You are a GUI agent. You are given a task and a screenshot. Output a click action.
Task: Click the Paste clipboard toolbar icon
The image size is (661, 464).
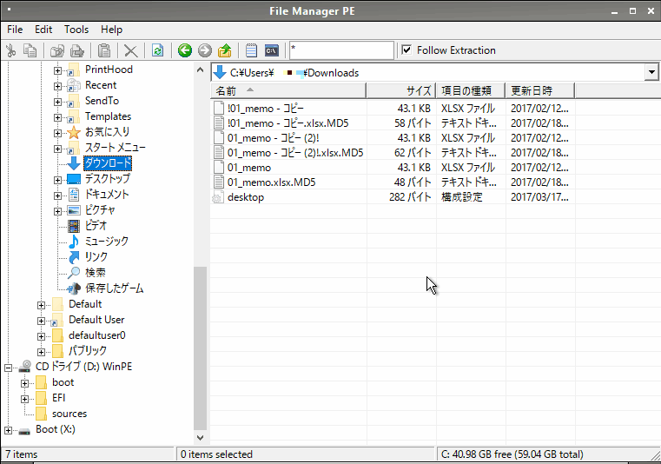[x=104, y=50]
